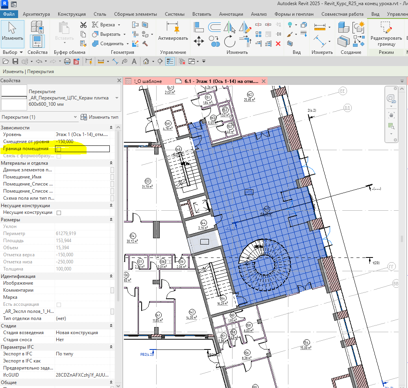Open the floor type selector dropdown

pyautogui.click(x=117, y=98)
